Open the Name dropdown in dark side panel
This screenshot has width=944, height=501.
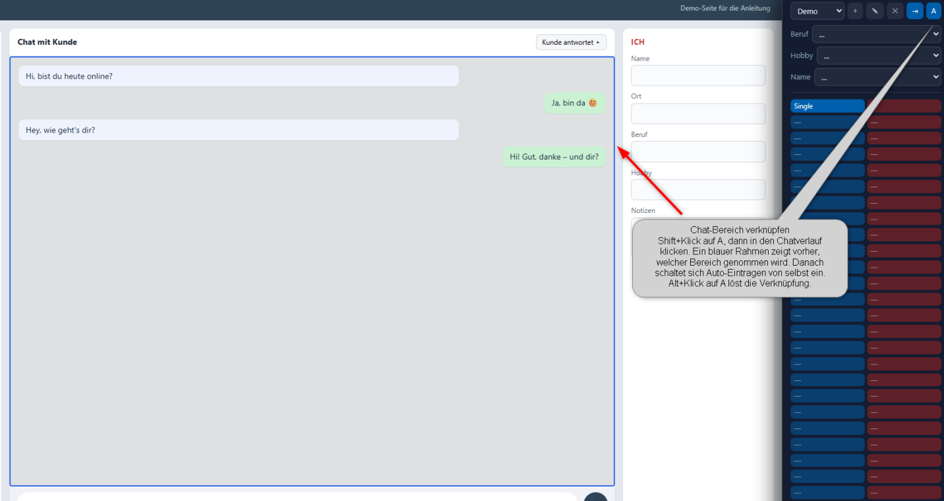[877, 77]
